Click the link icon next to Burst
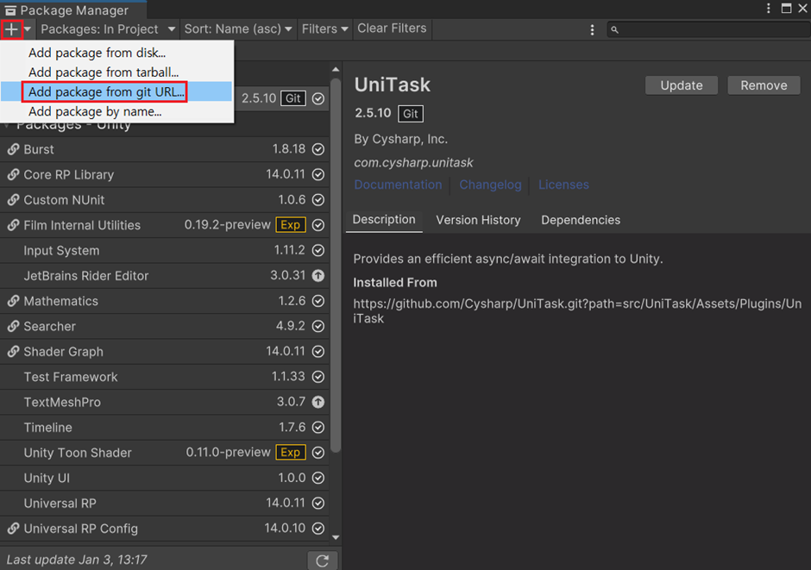Image resolution: width=811 pixels, height=570 pixels. point(13,149)
